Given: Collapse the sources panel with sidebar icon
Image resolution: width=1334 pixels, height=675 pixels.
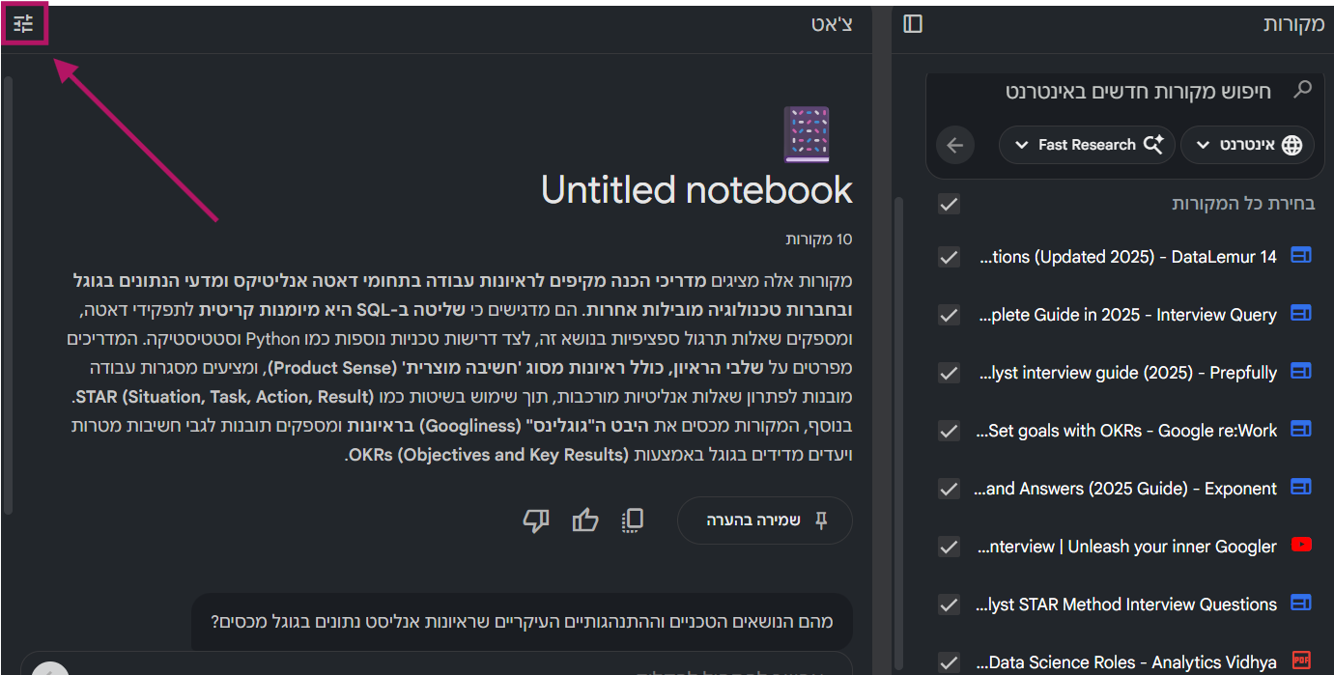Looking at the screenshot, I should pyautogui.click(x=913, y=24).
